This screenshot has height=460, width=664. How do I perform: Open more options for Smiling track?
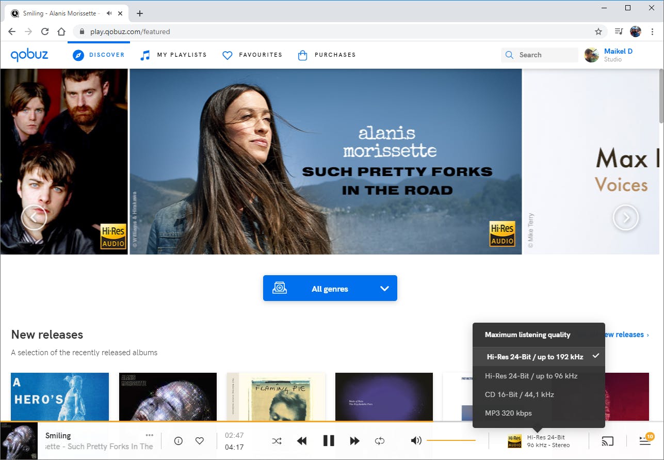point(150,435)
